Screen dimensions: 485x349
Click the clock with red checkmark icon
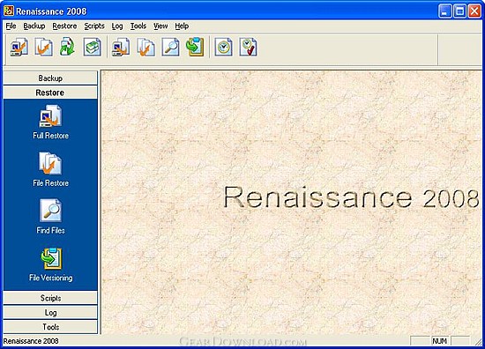pos(248,47)
